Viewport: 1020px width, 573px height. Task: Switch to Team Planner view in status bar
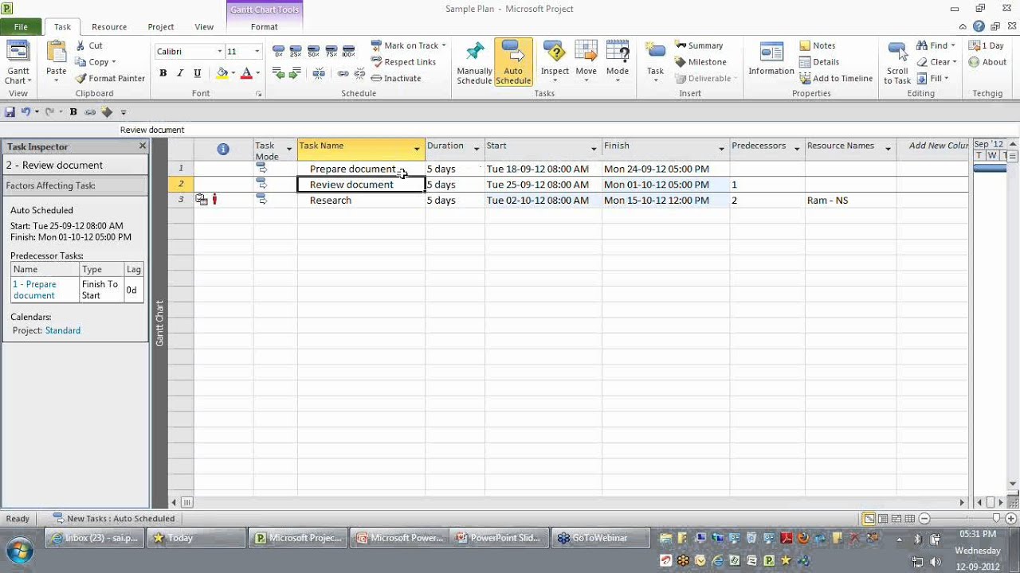pos(896,519)
